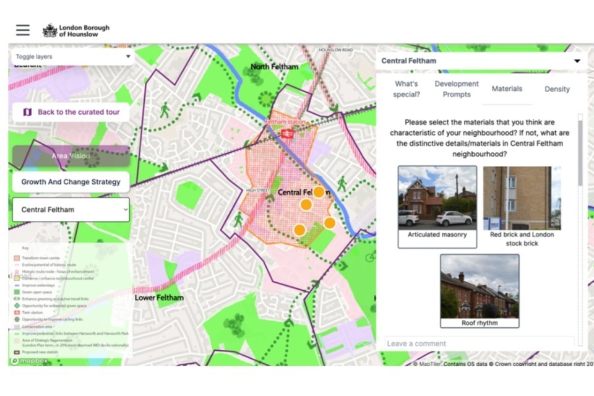Open the Development Prompts tab
Image resolution: width=594 pixels, height=396 pixels.
click(x=457, y=89)
